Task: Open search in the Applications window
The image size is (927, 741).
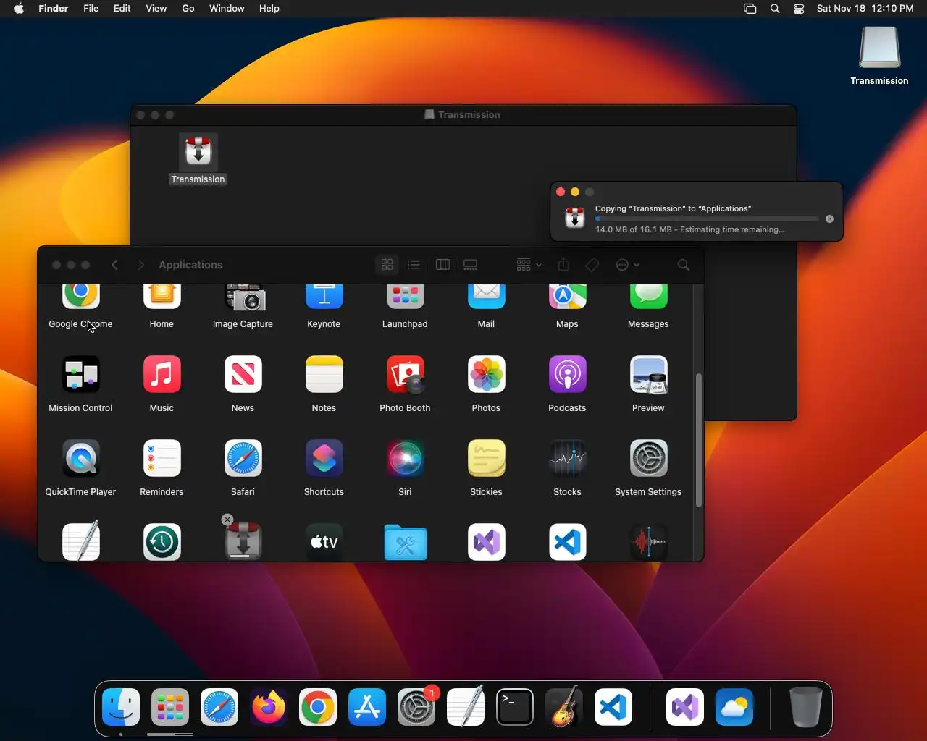Action: 683,265
